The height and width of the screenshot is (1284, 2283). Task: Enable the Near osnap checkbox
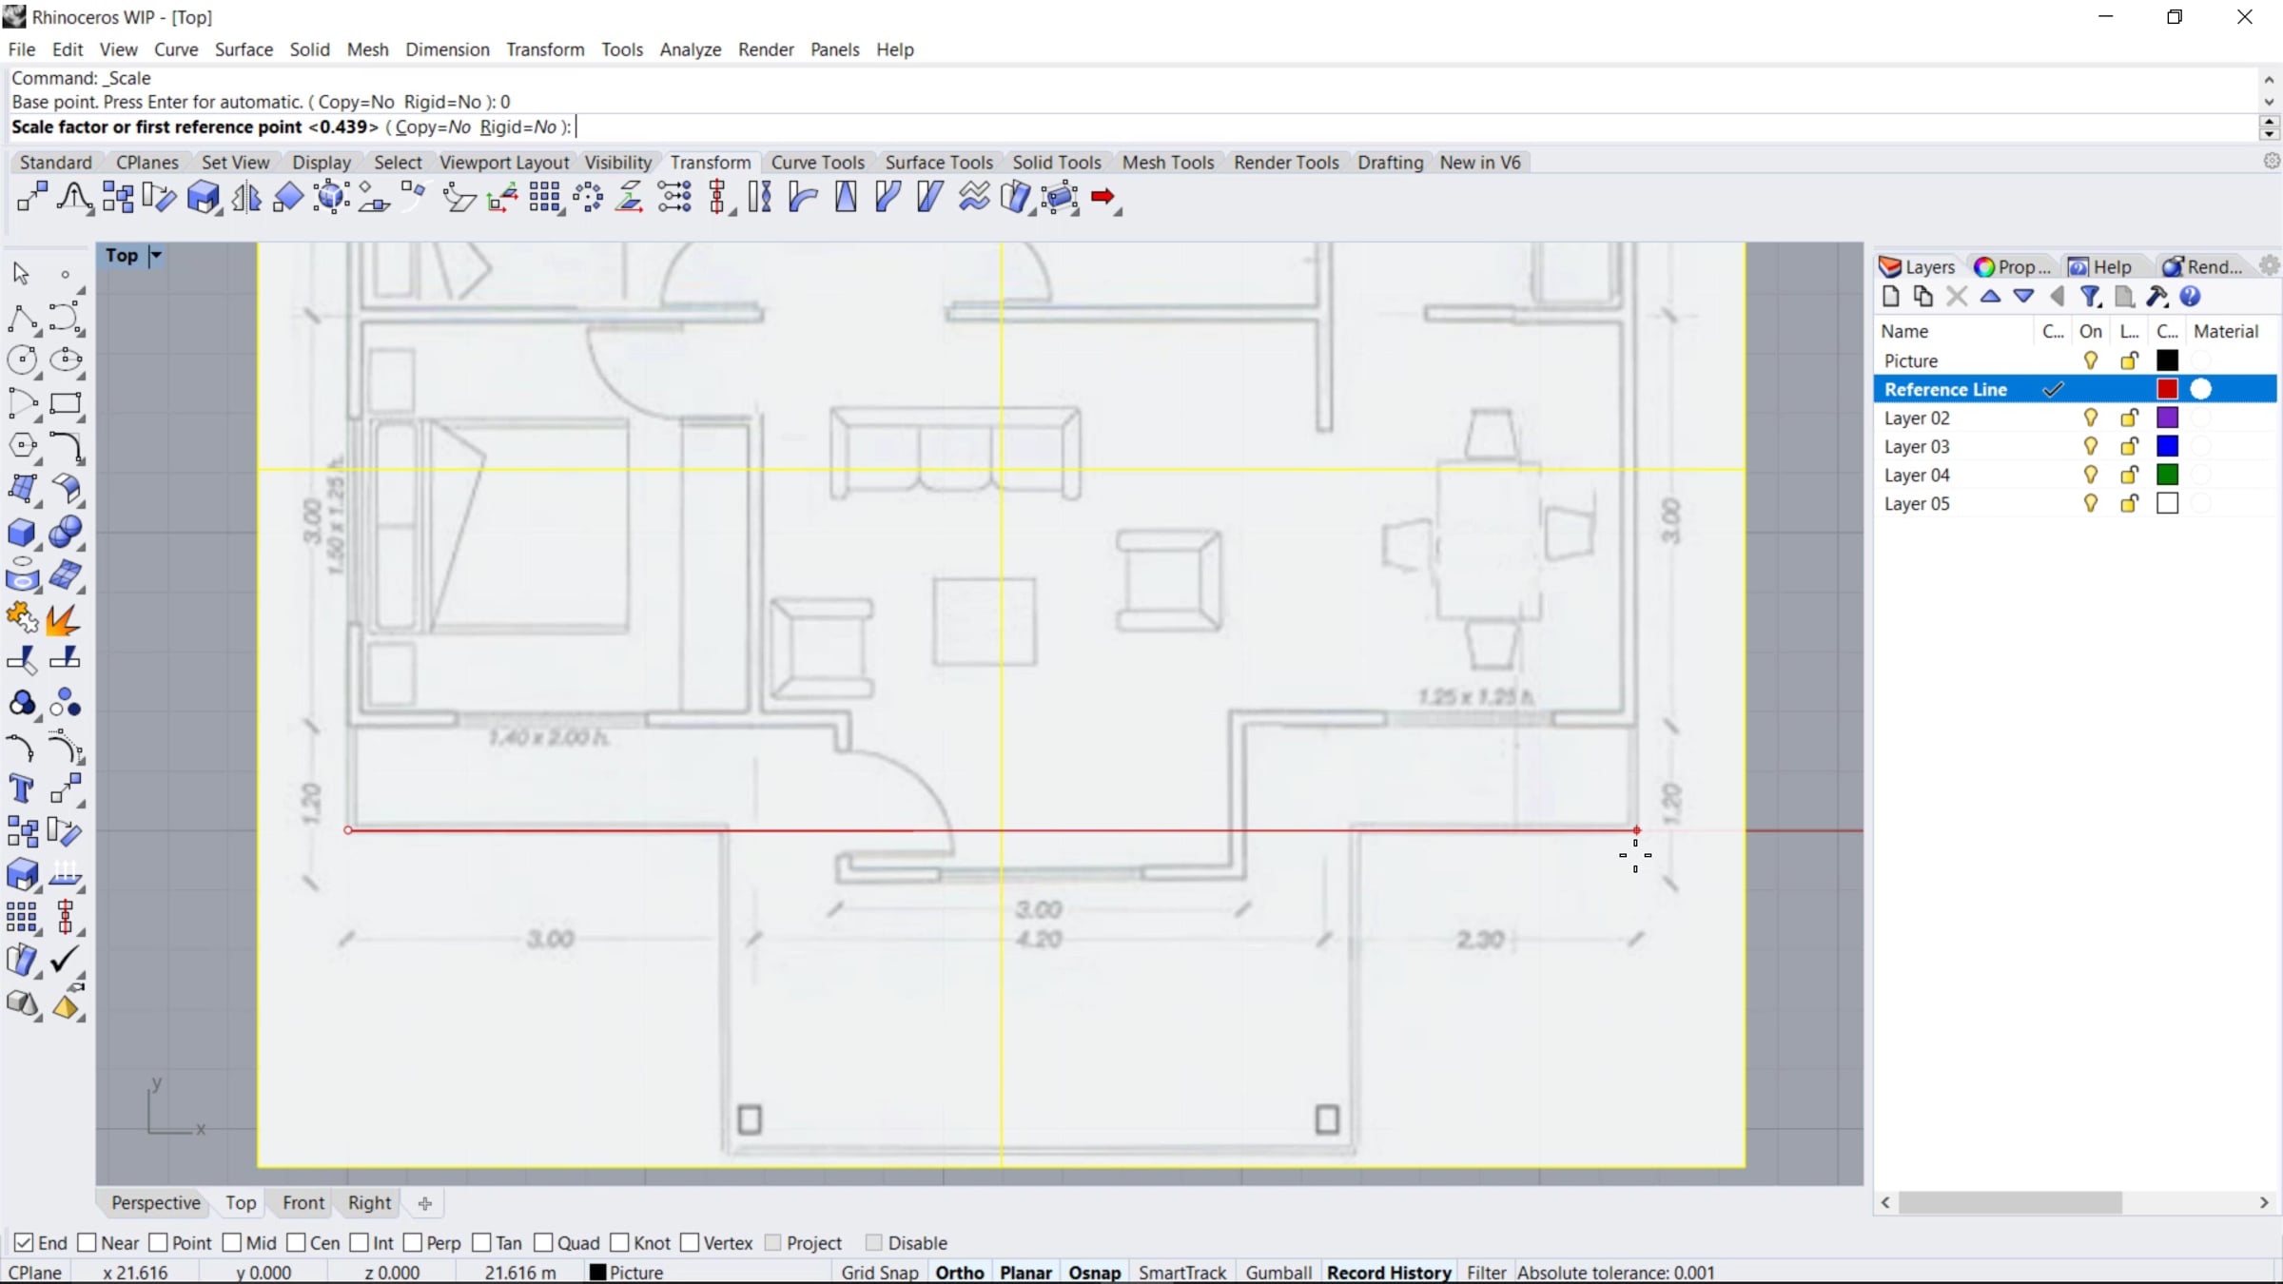(x=88, y=1242)
